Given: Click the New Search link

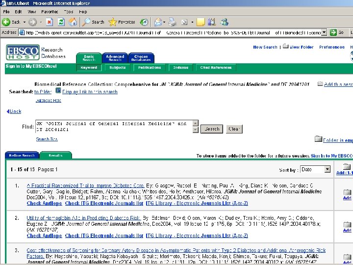Looking at the screenshot, I should coord(265,47).
